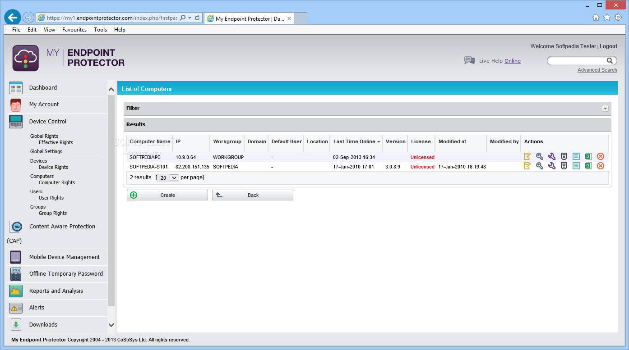The height and width of the screenshot is (350, 629).
Task: Click the Live Help chat bubble icon
Action: [x=469, y=60]
